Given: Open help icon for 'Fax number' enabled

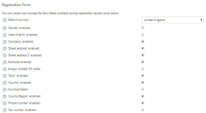Looking at the screenshot, I should click(5, 110).
